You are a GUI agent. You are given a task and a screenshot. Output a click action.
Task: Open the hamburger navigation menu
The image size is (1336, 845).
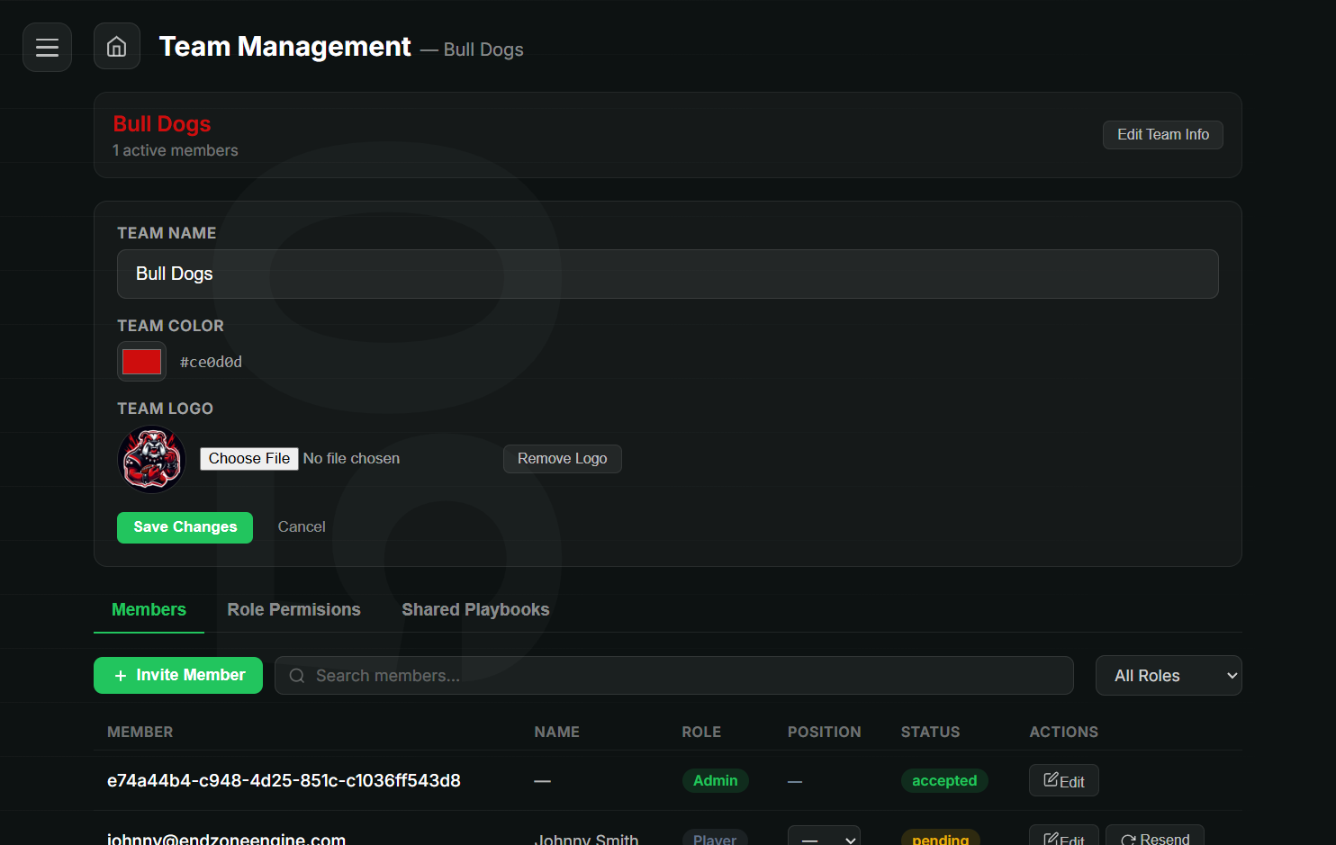pyautogui.click(x=47, y=47)
